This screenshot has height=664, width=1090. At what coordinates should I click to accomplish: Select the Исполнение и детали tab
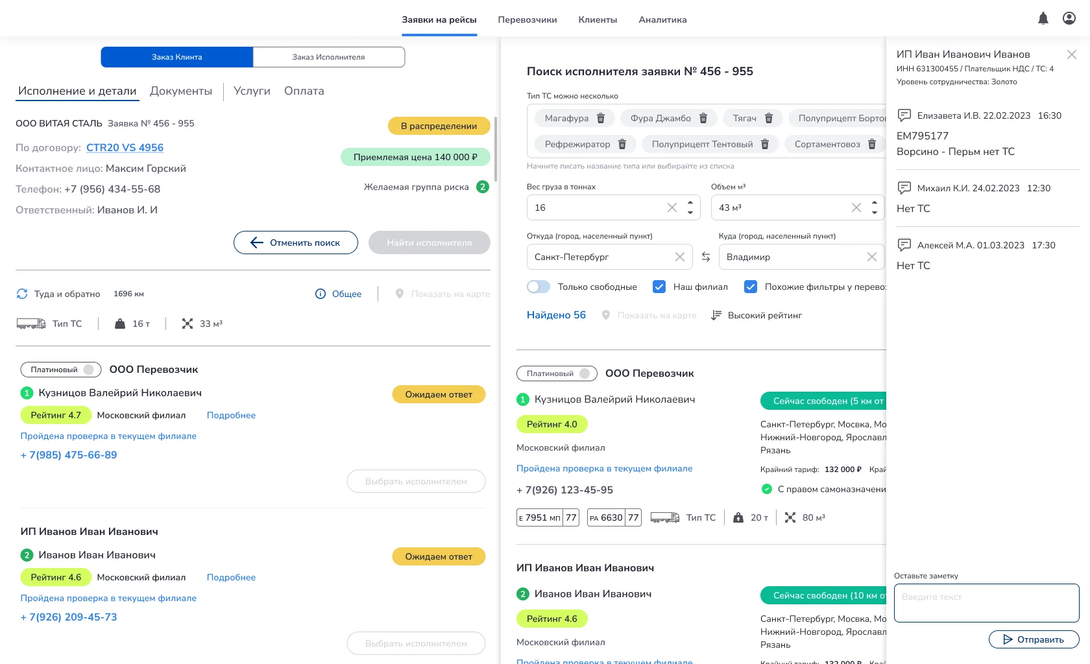coord(77,91)
